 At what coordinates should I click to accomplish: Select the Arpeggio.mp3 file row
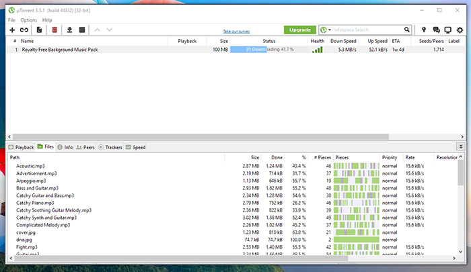point(233,181)
